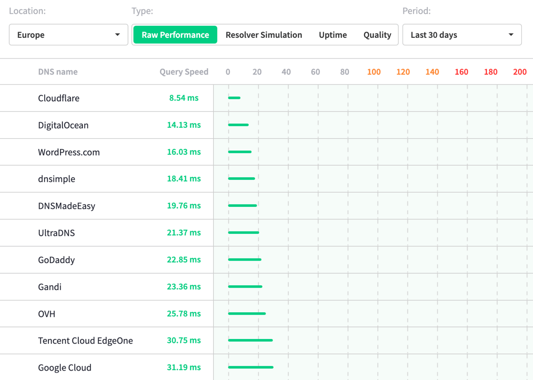
Task: Click the 0 axis label
Action: (x=228, y=72)
